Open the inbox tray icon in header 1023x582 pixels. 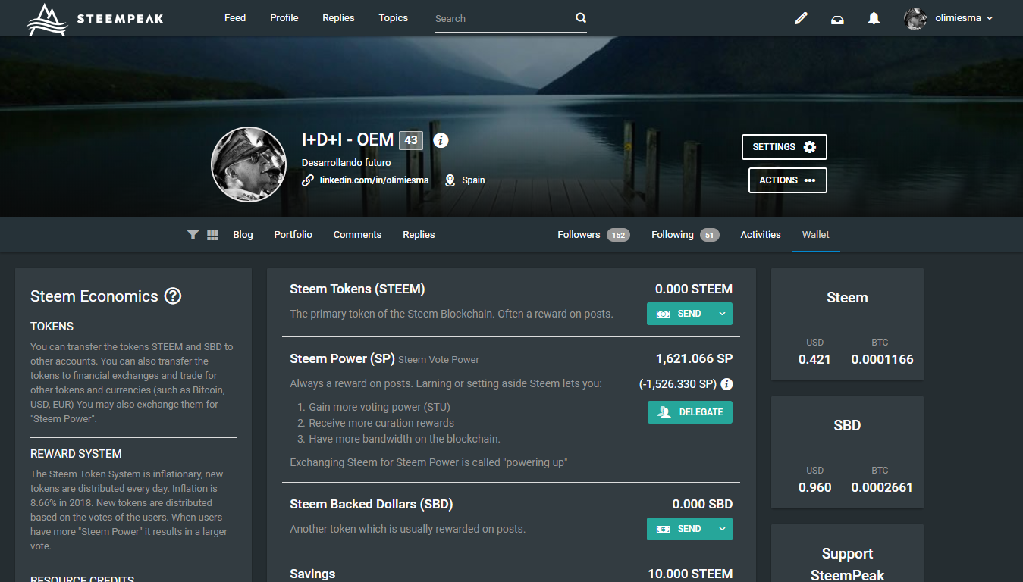pos(837,19)
